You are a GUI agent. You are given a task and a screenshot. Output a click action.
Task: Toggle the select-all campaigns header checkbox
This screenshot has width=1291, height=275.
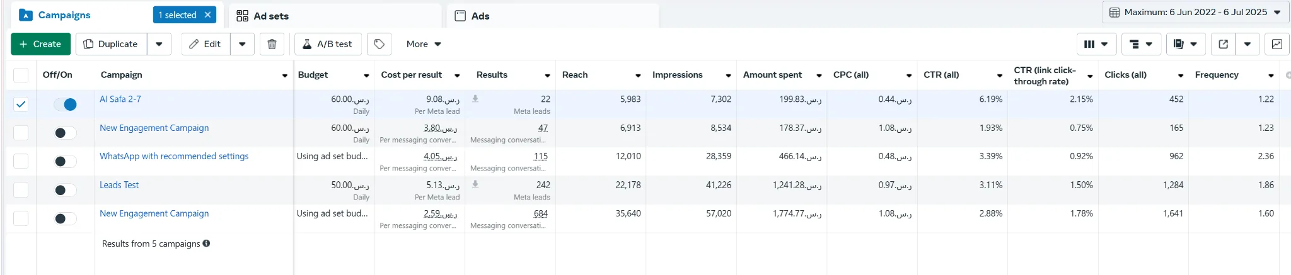pos(21,76)
